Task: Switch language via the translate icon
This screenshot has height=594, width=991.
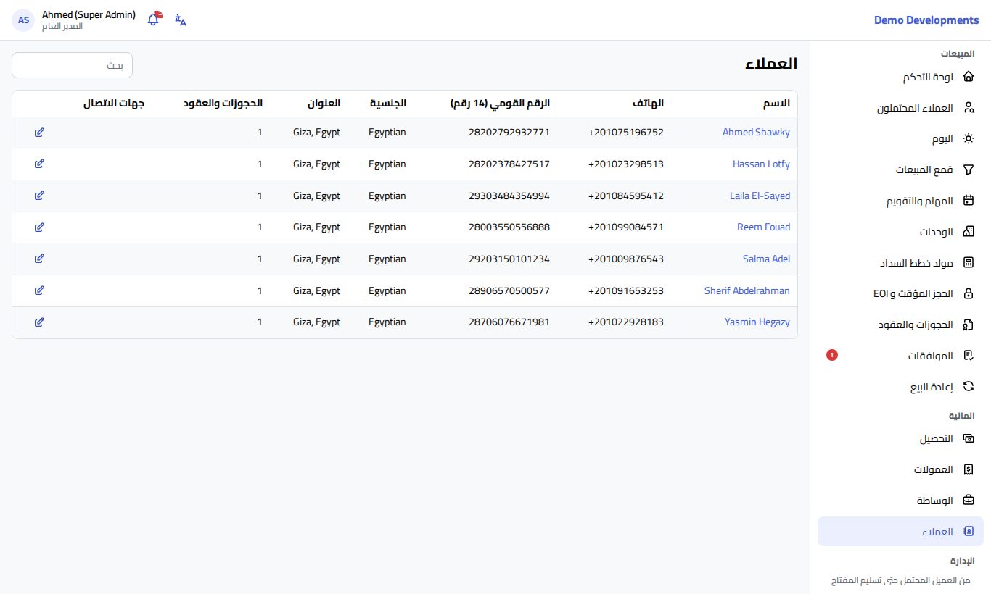Action: click(x=181, y=20)
